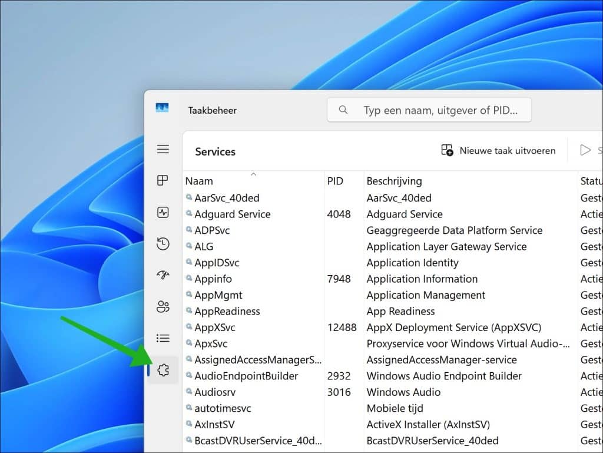603x453 pixels.
Task: Click the Taakbeheer app icon
Action: point(162,108)
